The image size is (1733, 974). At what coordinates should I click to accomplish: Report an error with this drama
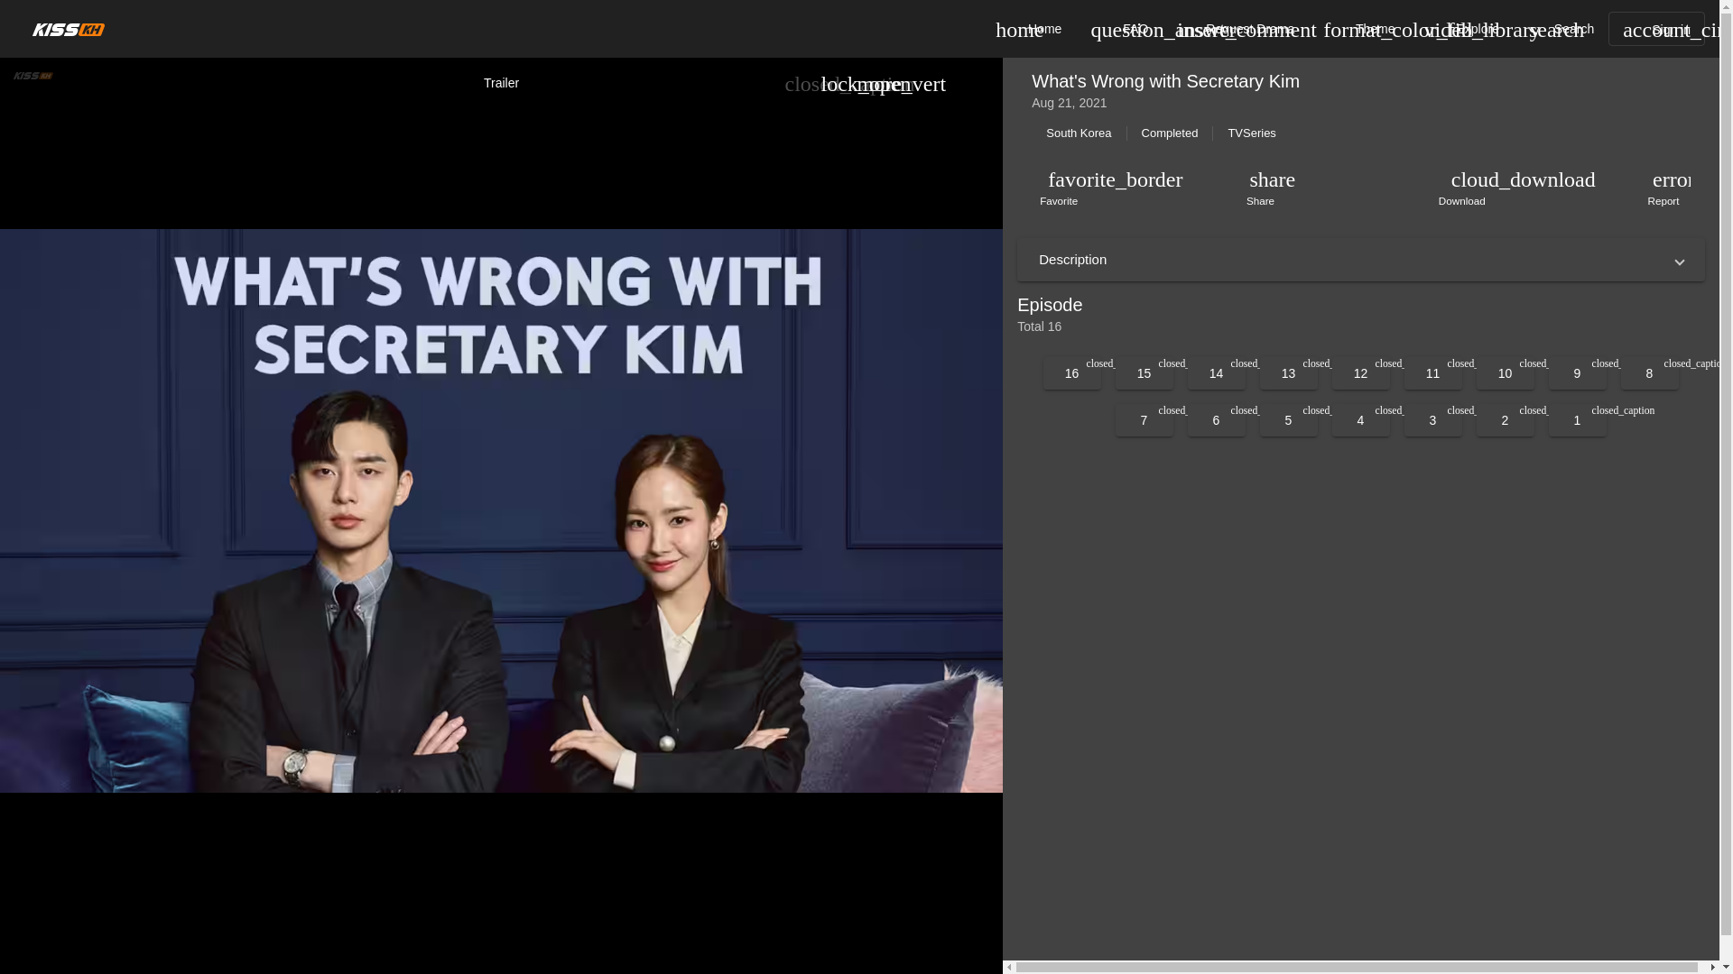coord(1663,188)
